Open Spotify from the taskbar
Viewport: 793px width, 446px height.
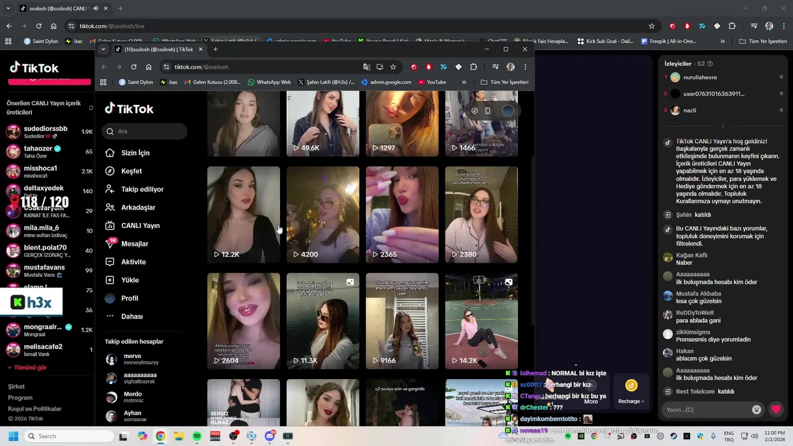(197, 436)
